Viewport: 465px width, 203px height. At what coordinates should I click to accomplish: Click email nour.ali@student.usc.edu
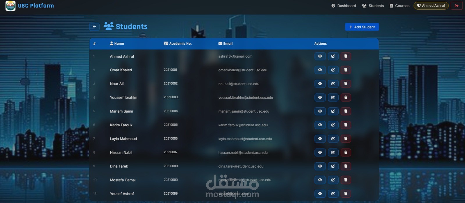pos(239,84)
